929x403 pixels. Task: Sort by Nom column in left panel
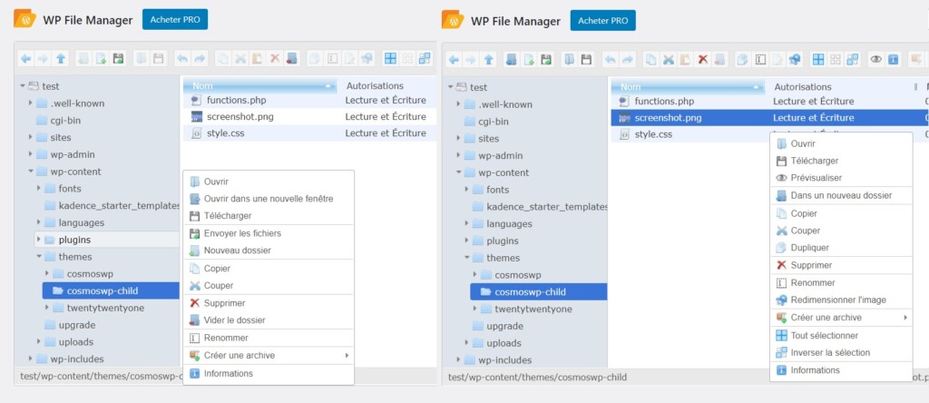point(260,86)
